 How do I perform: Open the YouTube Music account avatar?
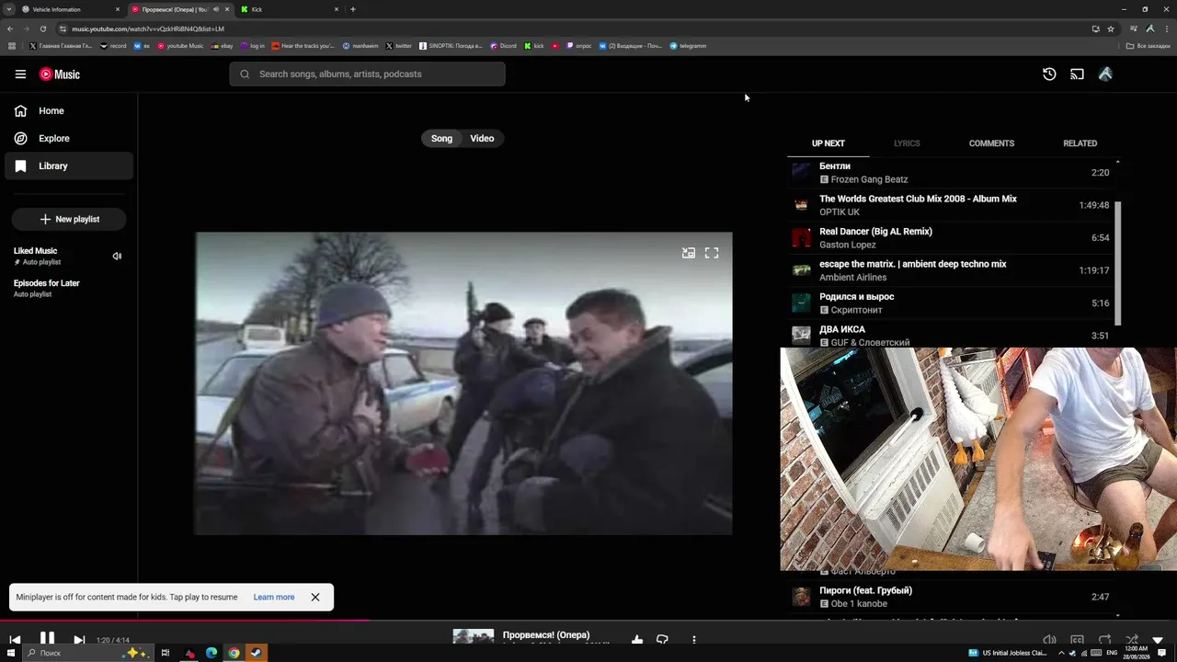[x=1105, y=74]
